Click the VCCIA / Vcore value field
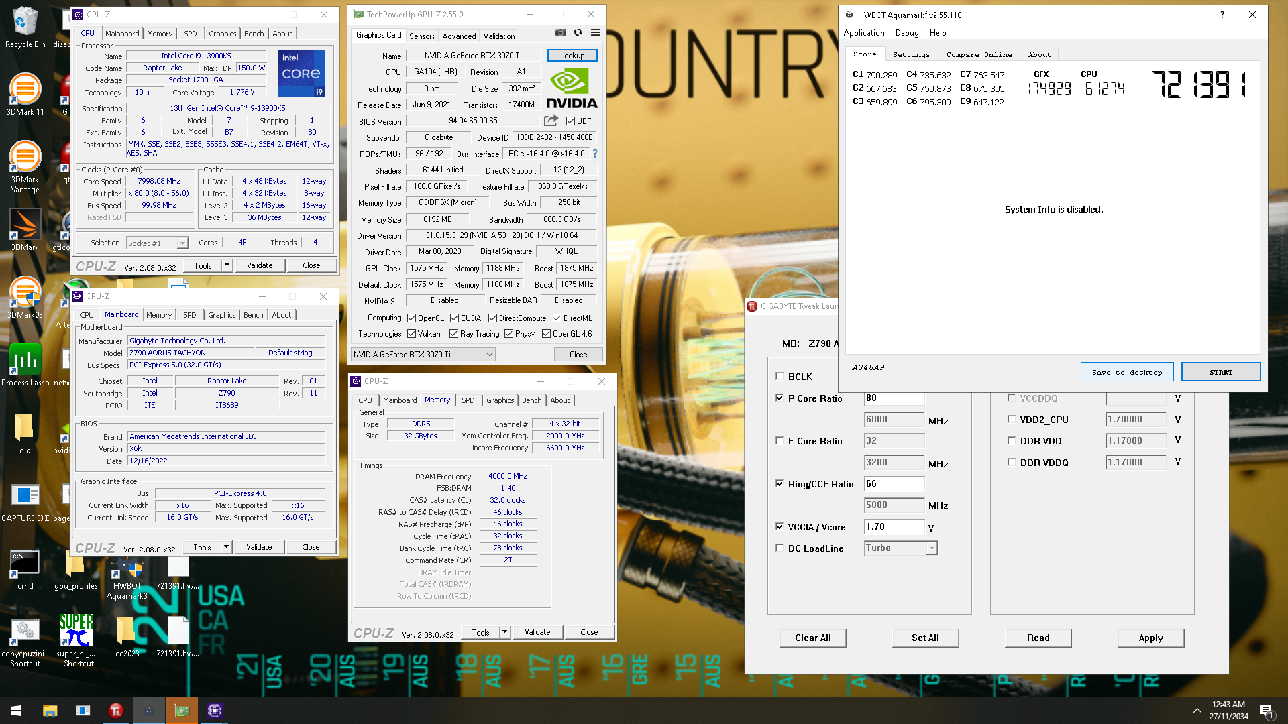Viewport: 1288px width, 724px height. pyautogui.click(x=894, y=527)
